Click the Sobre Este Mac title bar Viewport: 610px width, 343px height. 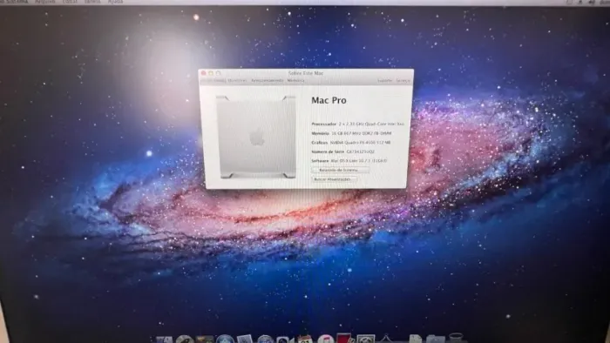click(x=306, y=73)
